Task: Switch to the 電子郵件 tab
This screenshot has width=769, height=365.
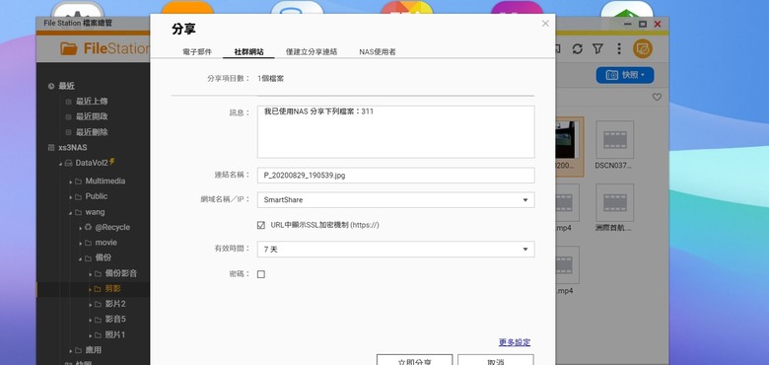Action: pos(197,51)
